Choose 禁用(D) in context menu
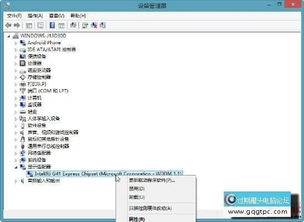The image size is (304, 222). (137, 189)
